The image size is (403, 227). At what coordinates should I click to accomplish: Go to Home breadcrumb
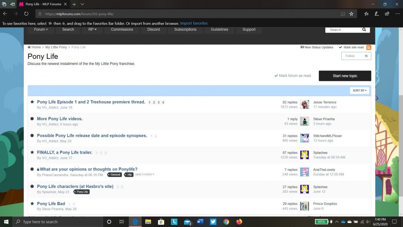coord(34,47)
